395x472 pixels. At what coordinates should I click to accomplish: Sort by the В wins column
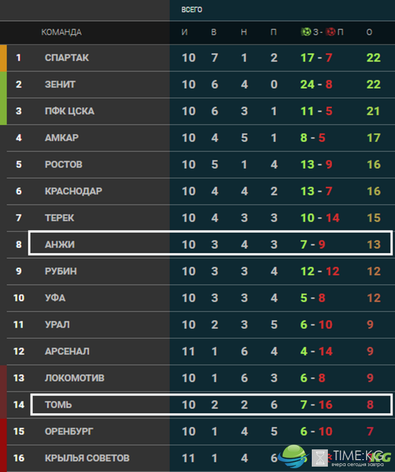click(x=214, y=32)
